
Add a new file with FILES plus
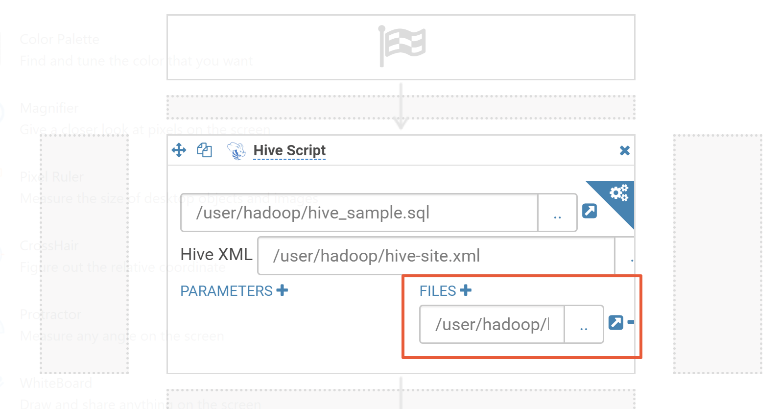tap(466, 290)
